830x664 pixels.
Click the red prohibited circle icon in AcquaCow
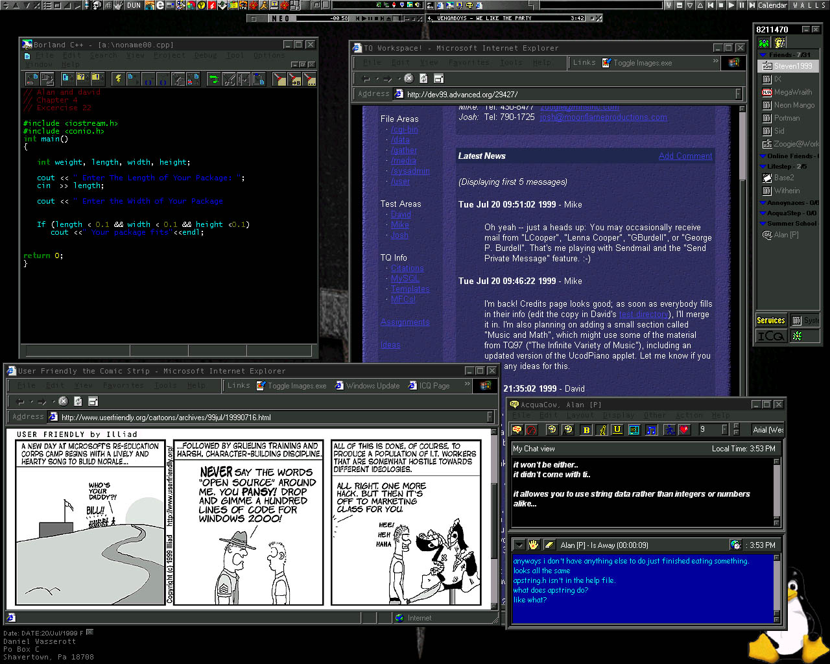click(x=531, y=429)
